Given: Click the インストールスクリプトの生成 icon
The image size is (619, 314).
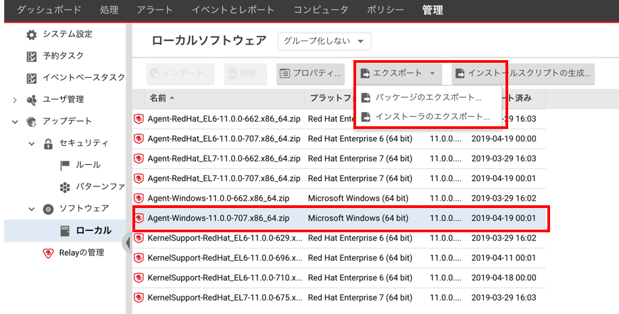Looking at the screenshot, I should 460,74.
